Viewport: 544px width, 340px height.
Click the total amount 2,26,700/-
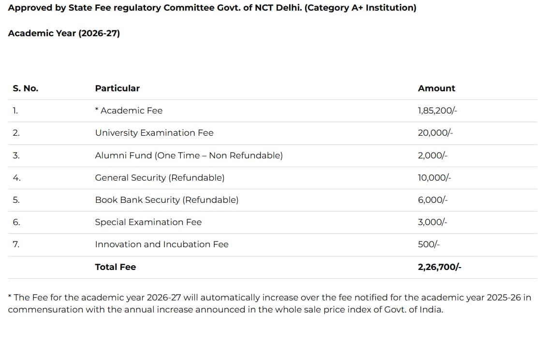(439, 267)
